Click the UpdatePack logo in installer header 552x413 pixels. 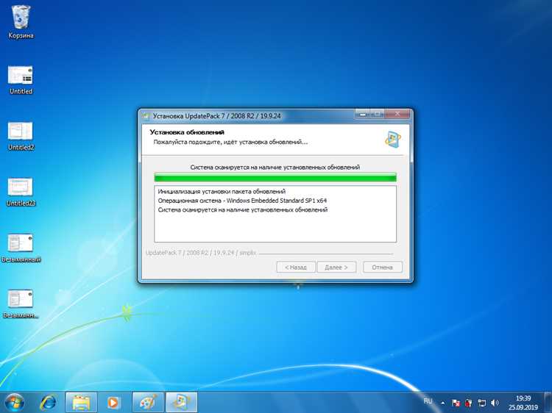393,139
